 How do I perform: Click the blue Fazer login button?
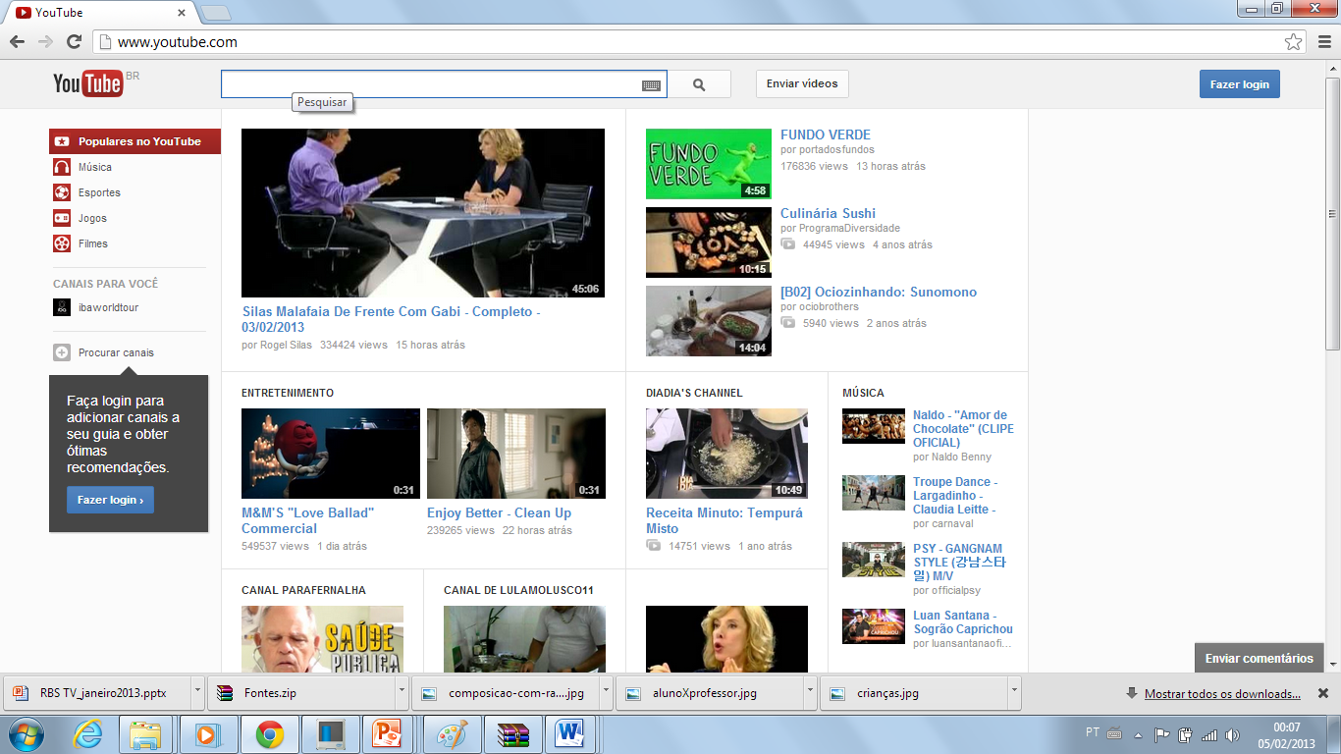pos(1239,84)
